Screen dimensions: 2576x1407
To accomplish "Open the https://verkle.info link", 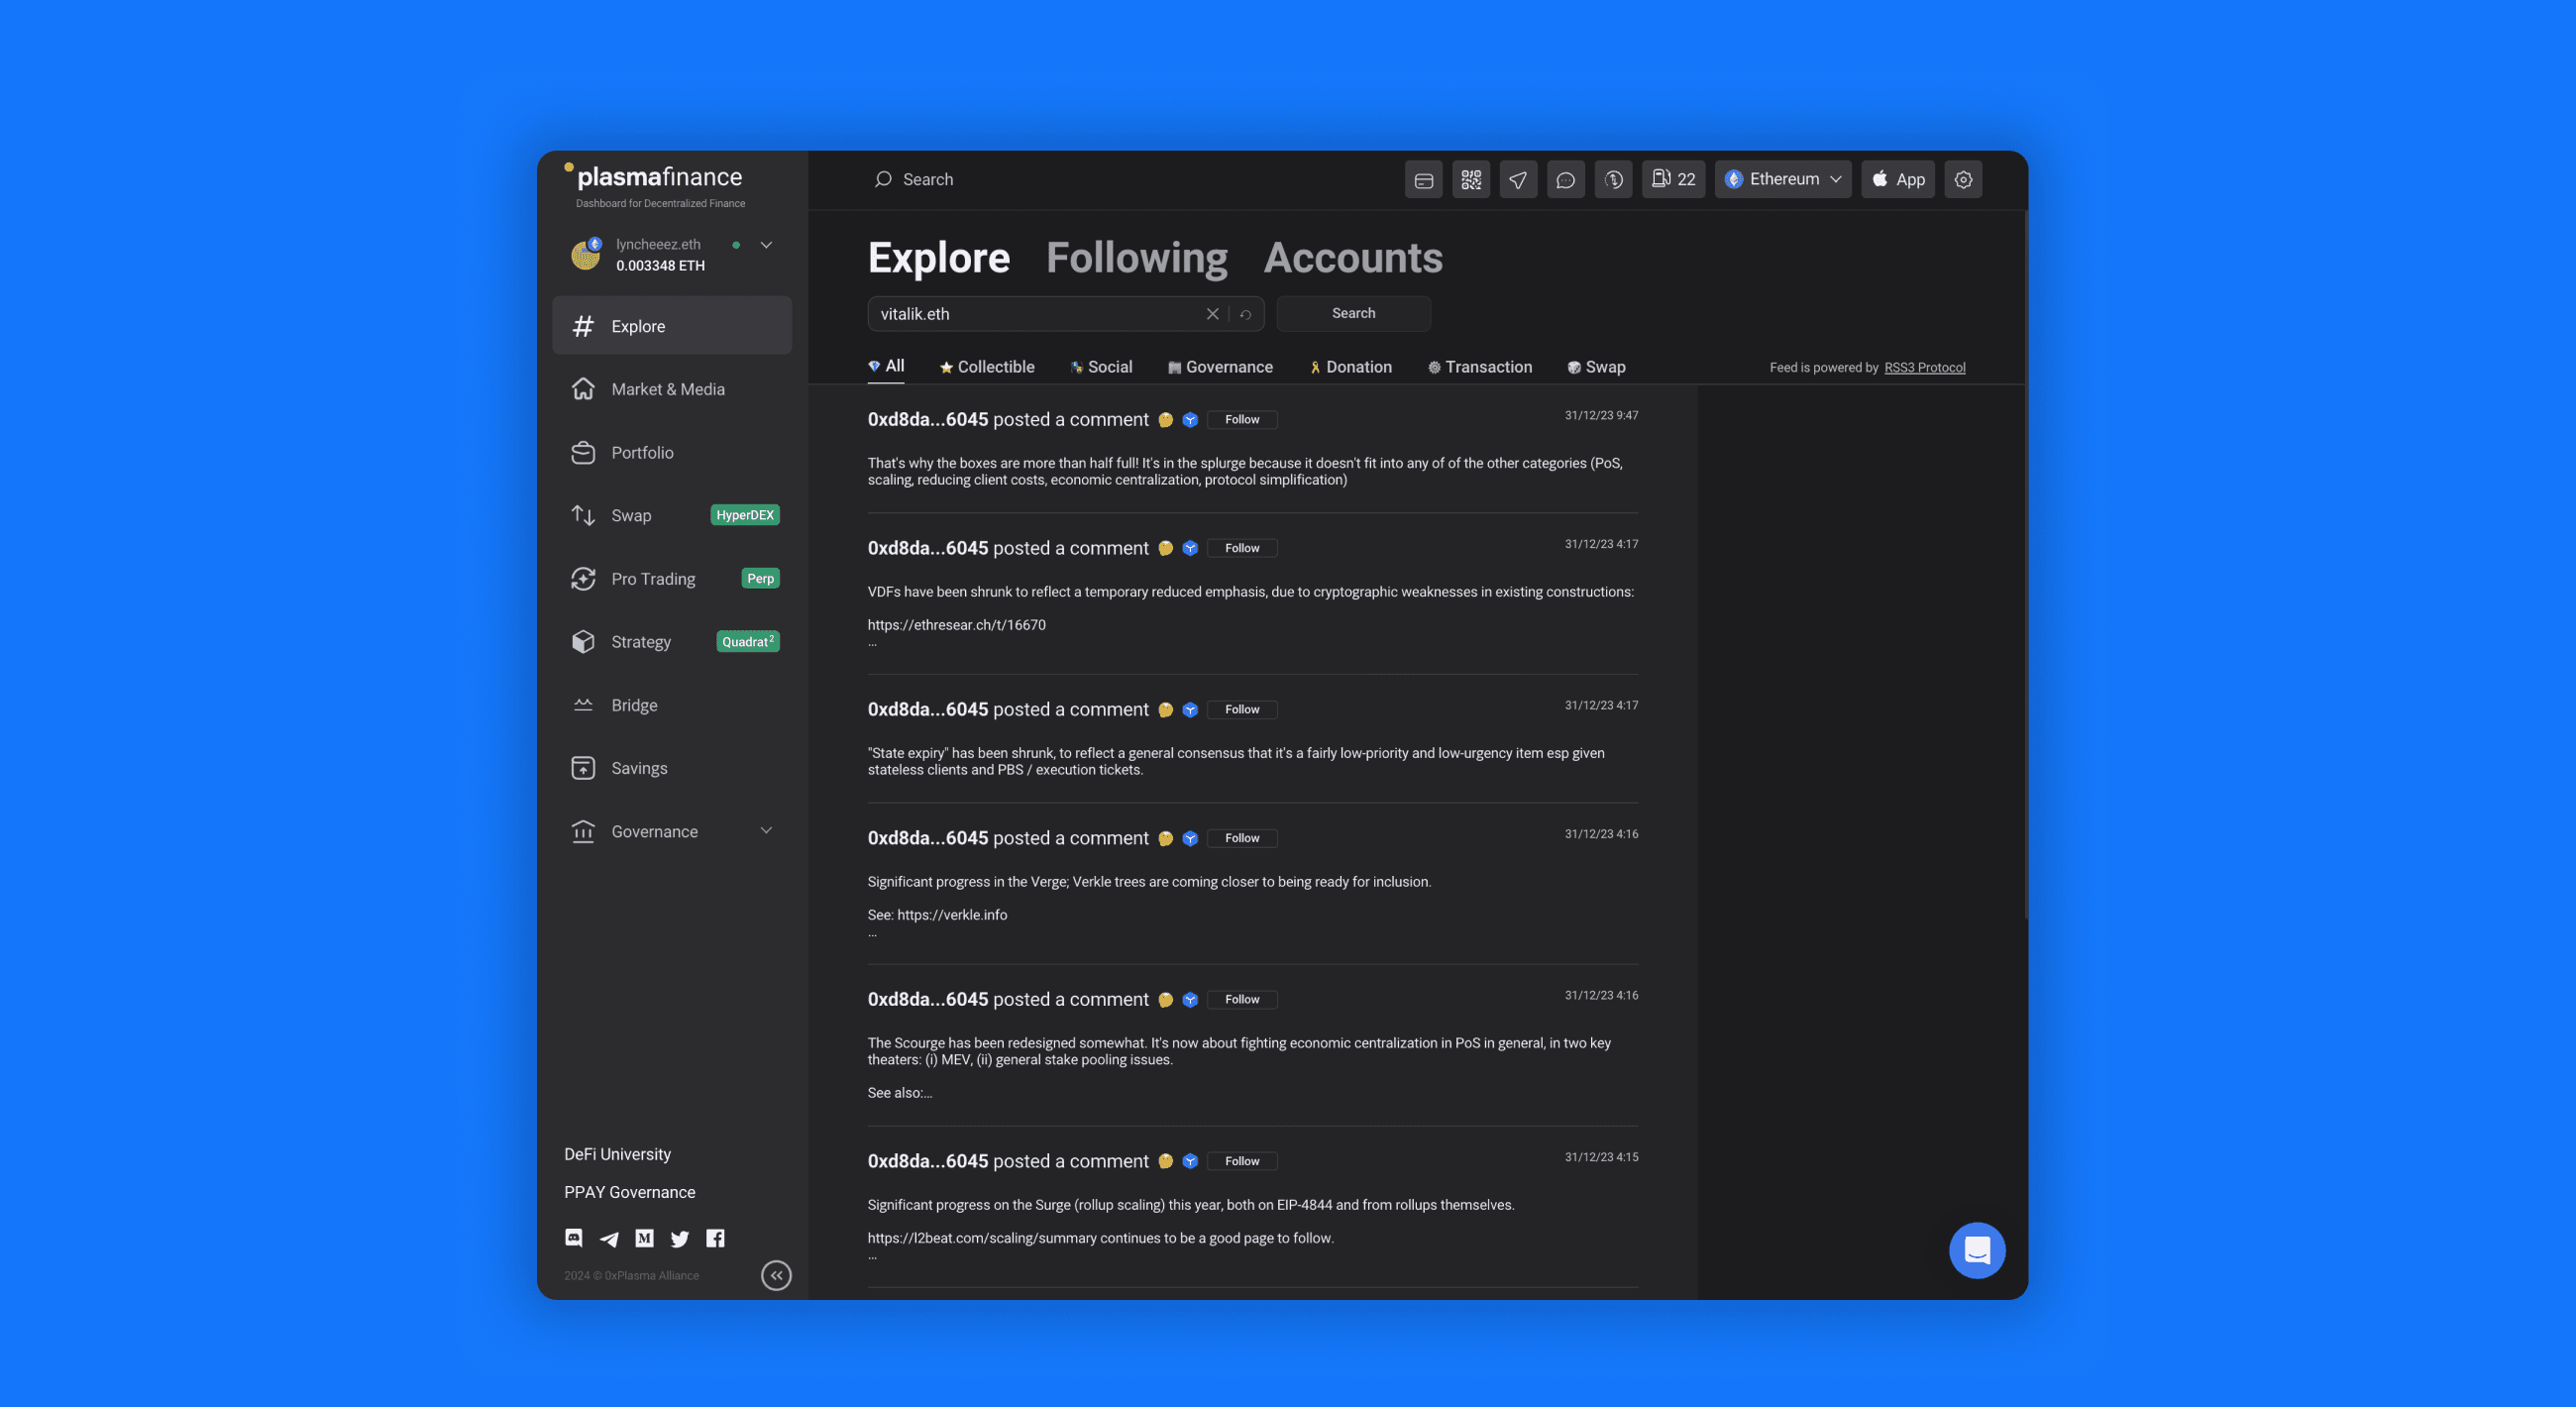I will 952,915.
